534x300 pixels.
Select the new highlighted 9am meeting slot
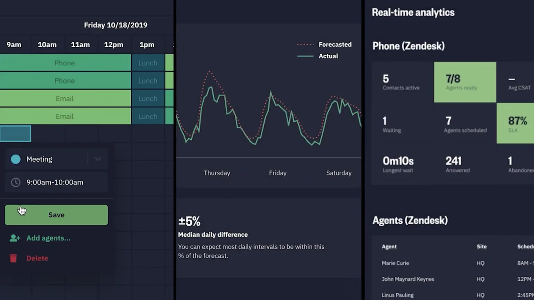coord(15,133)
